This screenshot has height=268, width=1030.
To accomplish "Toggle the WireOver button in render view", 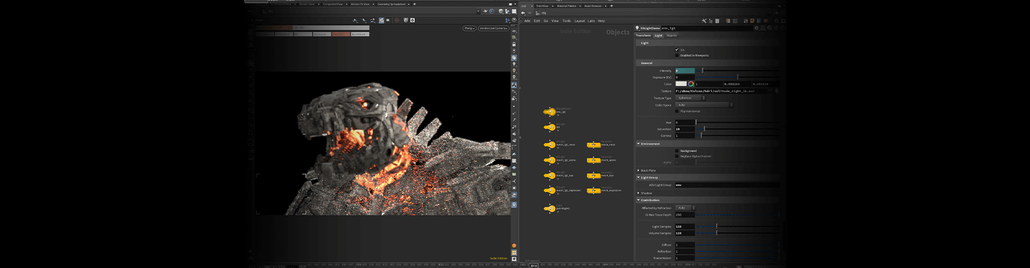I will pos(359,34).
